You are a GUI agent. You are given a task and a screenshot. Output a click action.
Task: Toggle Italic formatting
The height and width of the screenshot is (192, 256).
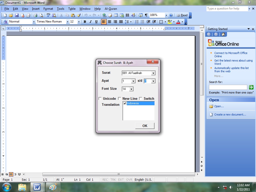tap(90, 22)
